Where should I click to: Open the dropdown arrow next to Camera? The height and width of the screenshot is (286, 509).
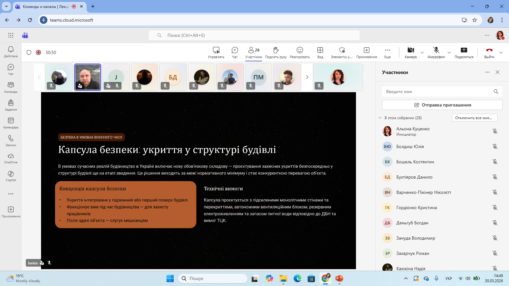422,53
